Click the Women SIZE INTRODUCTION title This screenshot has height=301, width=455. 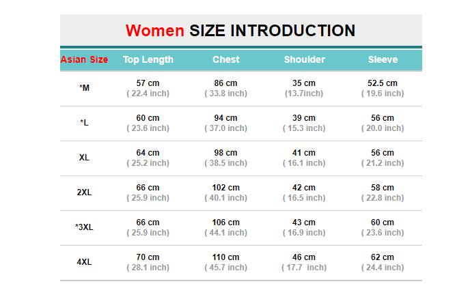pyautogui.click(x=240, y=31)
